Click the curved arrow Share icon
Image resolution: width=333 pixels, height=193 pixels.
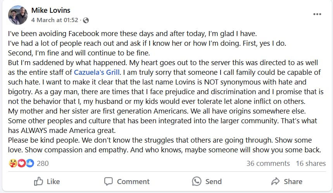[276, 181]
